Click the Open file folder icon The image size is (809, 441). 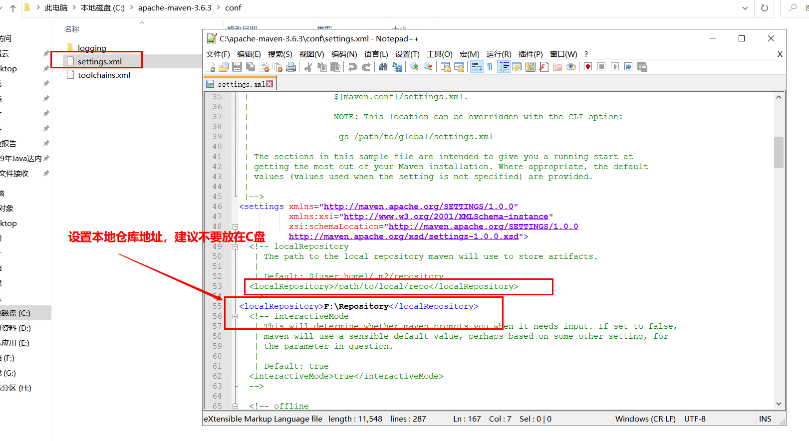click(x=224, y=67)
